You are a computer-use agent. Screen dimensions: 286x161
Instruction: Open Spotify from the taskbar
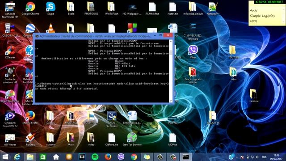click(x=95, y=157)
